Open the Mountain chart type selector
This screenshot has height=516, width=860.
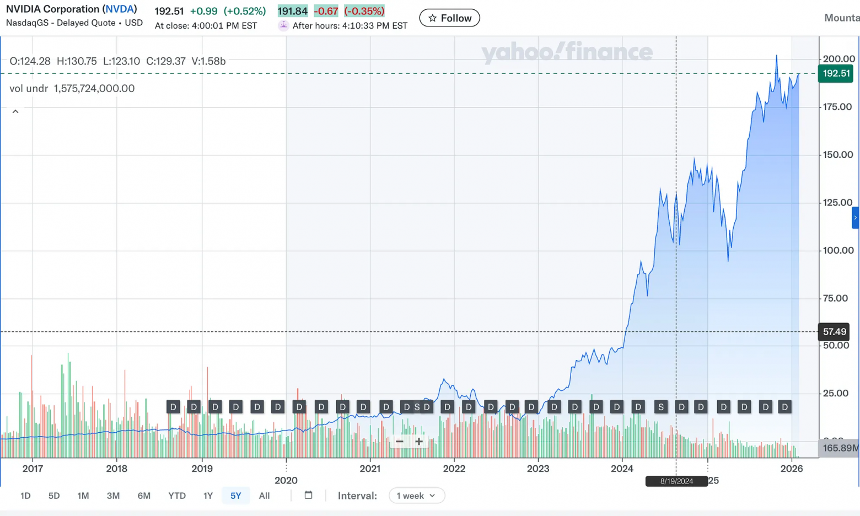(843, 18)
